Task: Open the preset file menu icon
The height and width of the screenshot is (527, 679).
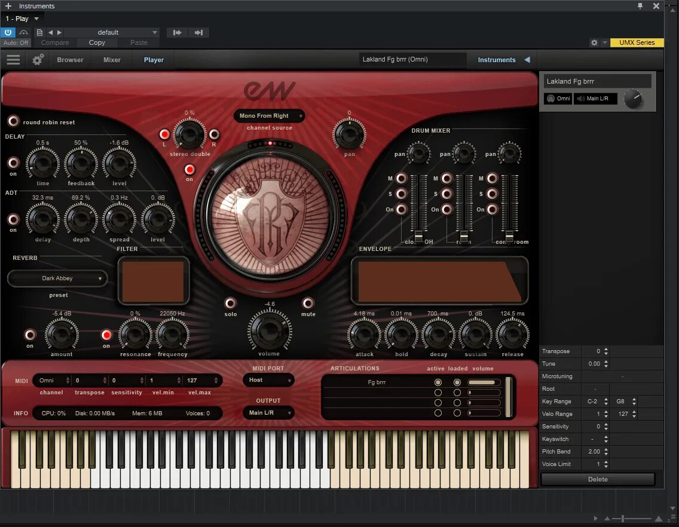Action: click(39, 32)
